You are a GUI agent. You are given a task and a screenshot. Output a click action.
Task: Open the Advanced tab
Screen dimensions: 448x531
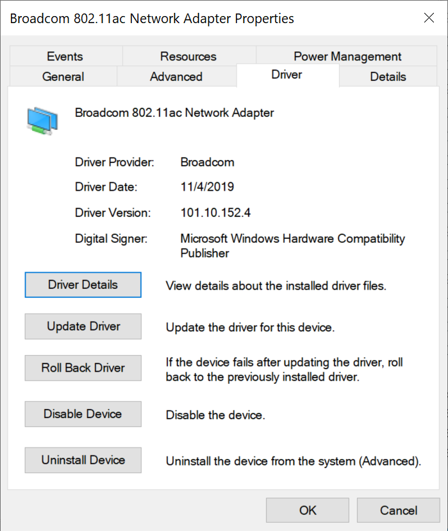click(x=176, y=76)
